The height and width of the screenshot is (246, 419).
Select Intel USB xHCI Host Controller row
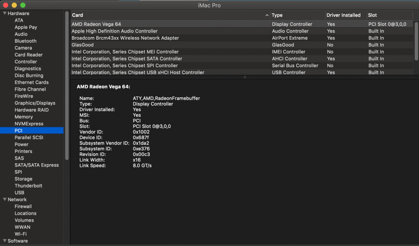pos(242,72)
